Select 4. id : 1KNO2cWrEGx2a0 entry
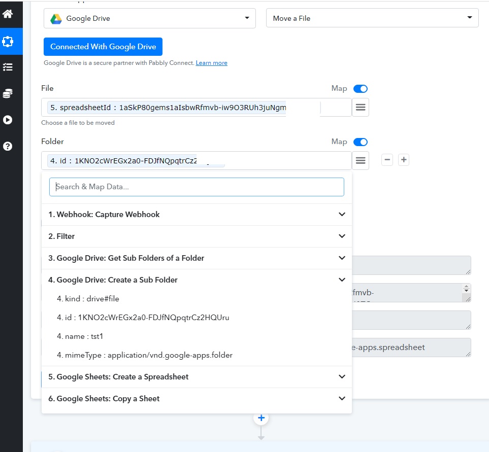Viewport: 489px width, 452px height. point(143,318)
